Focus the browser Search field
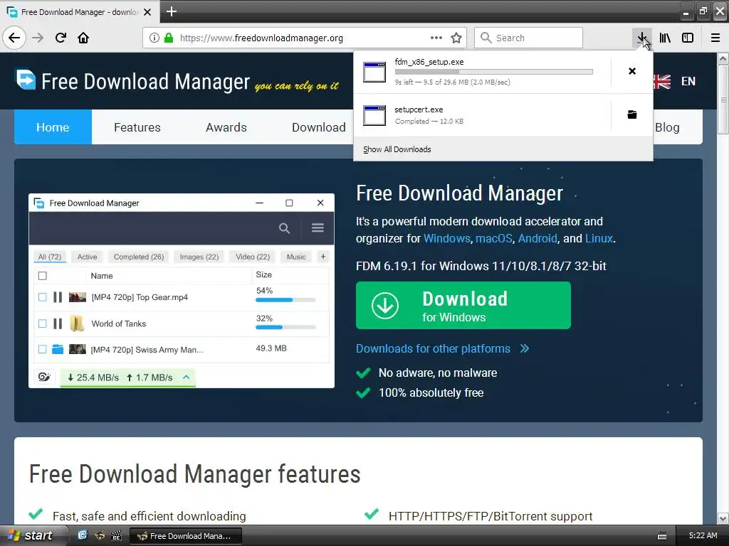 [528, 38]
